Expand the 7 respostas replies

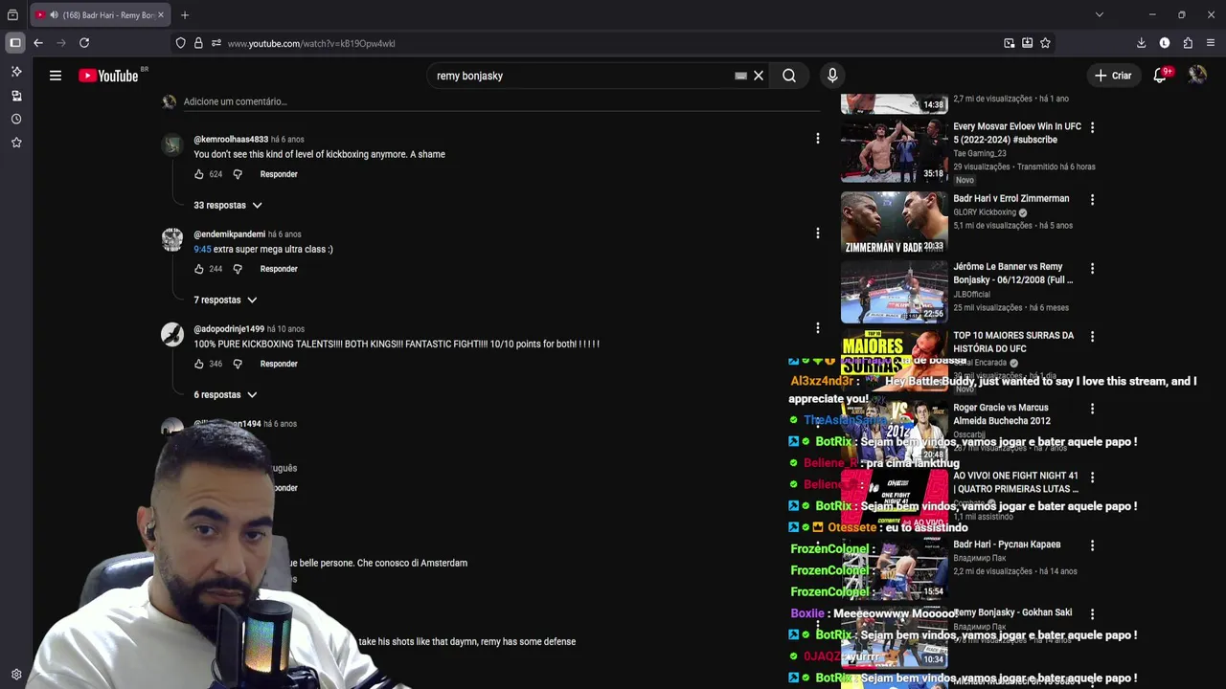point(225,300)
